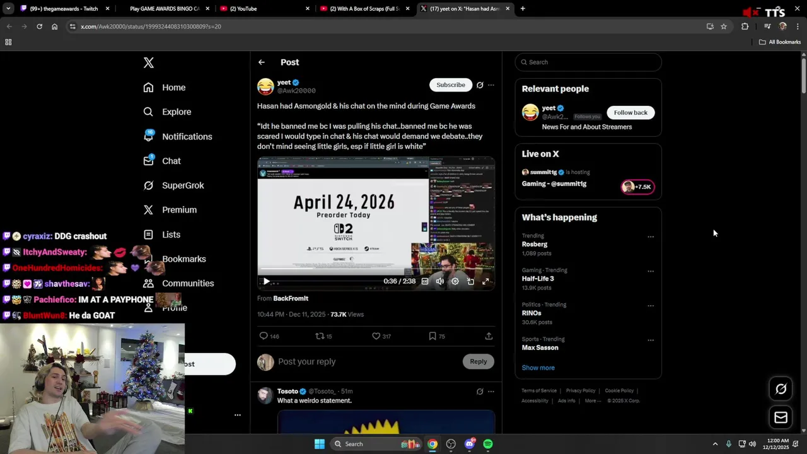Toggle picture-in-picture on video
Viewport: 807px width, 454px height.
point(470,281)
